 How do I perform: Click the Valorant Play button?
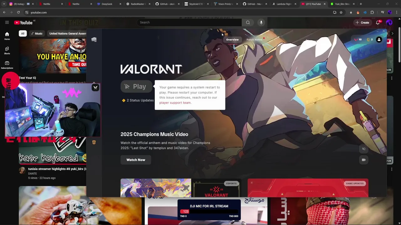pyautogui.click(x=136, y=87)
